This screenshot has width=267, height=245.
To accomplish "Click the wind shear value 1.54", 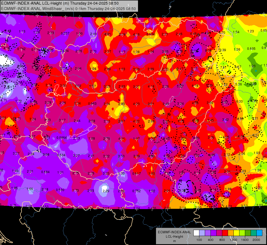I will [x=236, y=32].
